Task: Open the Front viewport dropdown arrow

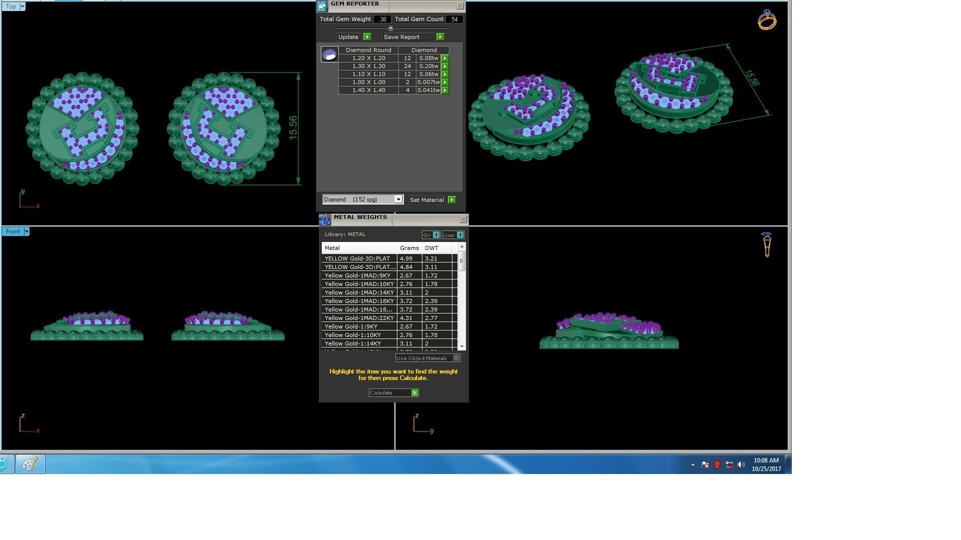Action: pos(27,231)
